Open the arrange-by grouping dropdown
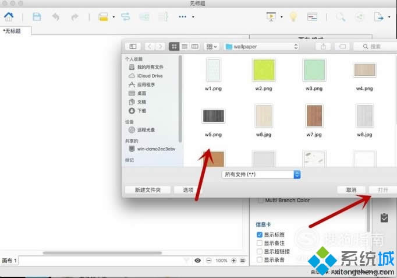Screen dimensions: 397x278 click(x=212, y=47)
